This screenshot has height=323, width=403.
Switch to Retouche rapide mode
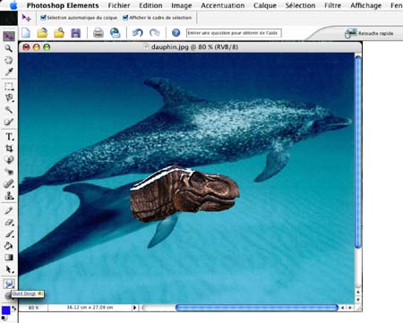(x=370, y=33)
